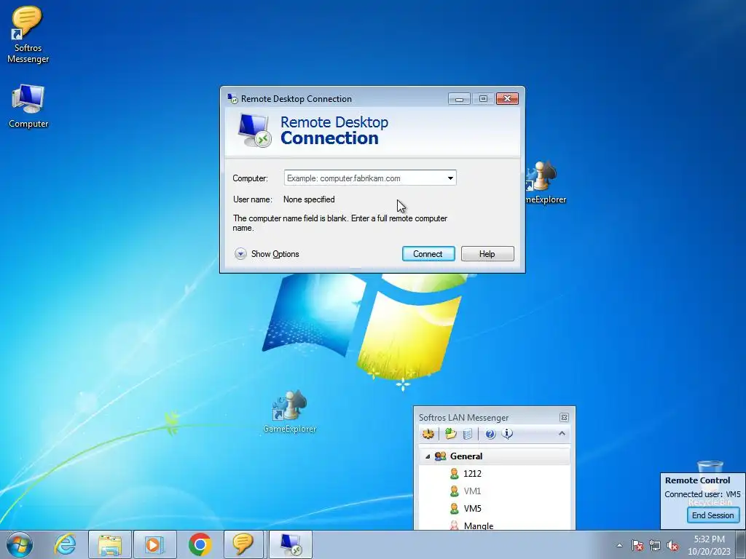The width and height of the screenshot is (746, 559).
Task: Select the GameExplorer shortcut behind the dialog
Action: [x=545, y=183]
